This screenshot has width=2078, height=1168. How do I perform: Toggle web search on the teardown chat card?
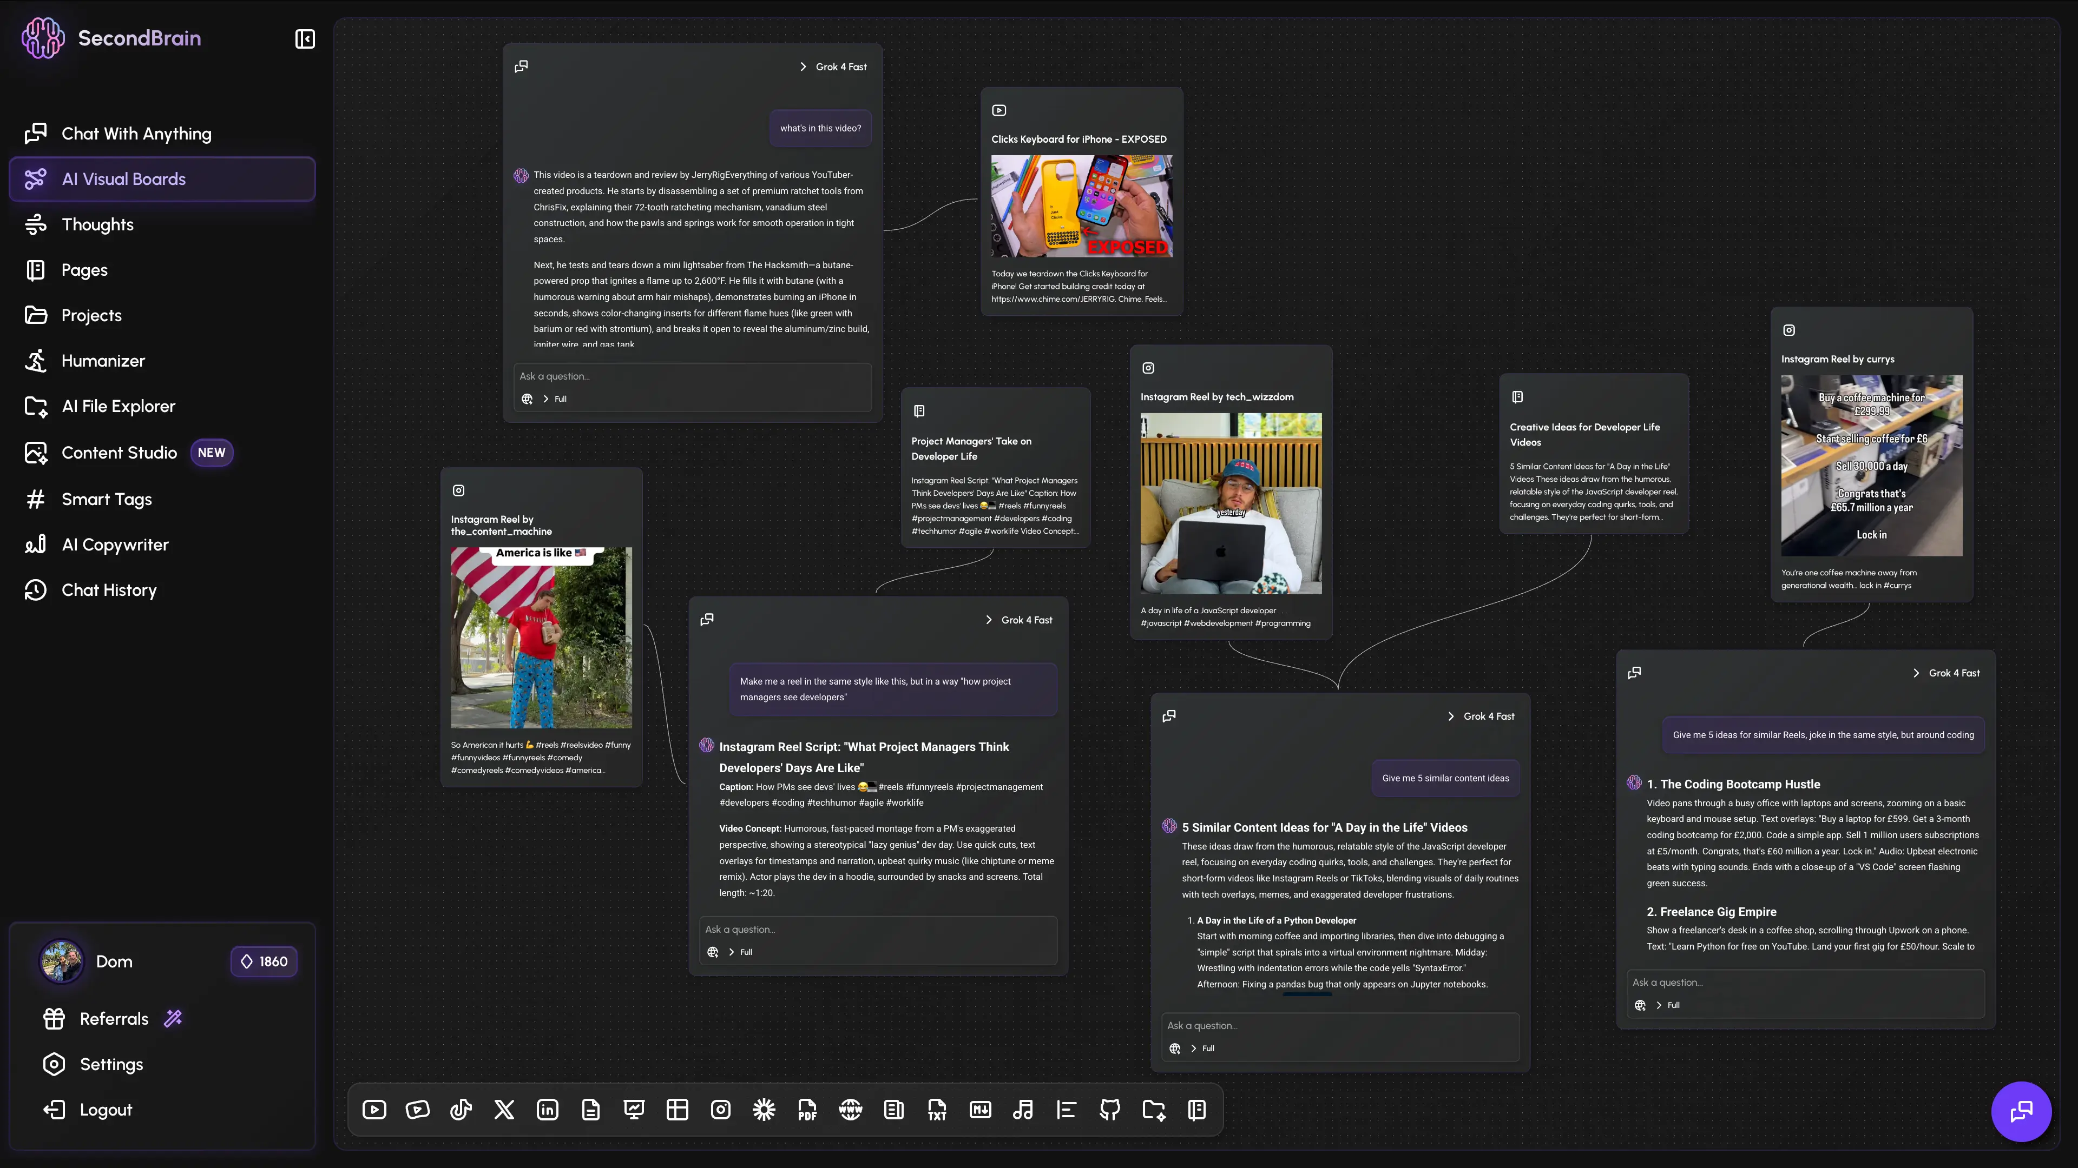(x=527, y=398)
